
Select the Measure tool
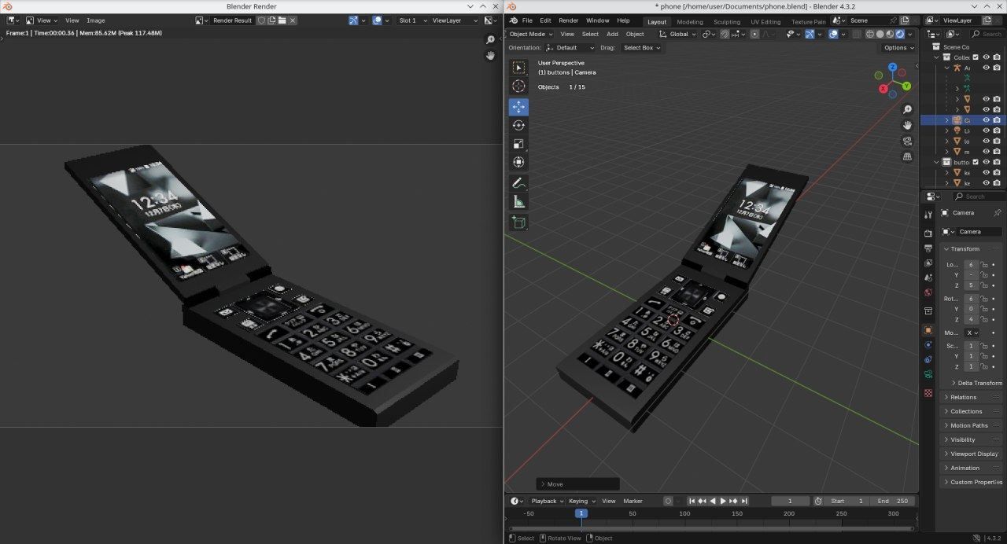[518, 202]
